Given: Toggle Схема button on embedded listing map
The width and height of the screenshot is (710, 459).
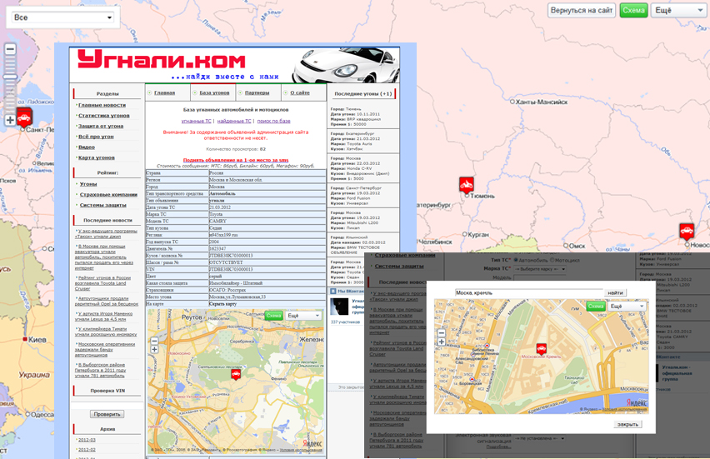Looking at the screenshot, I should pos(273,316).
